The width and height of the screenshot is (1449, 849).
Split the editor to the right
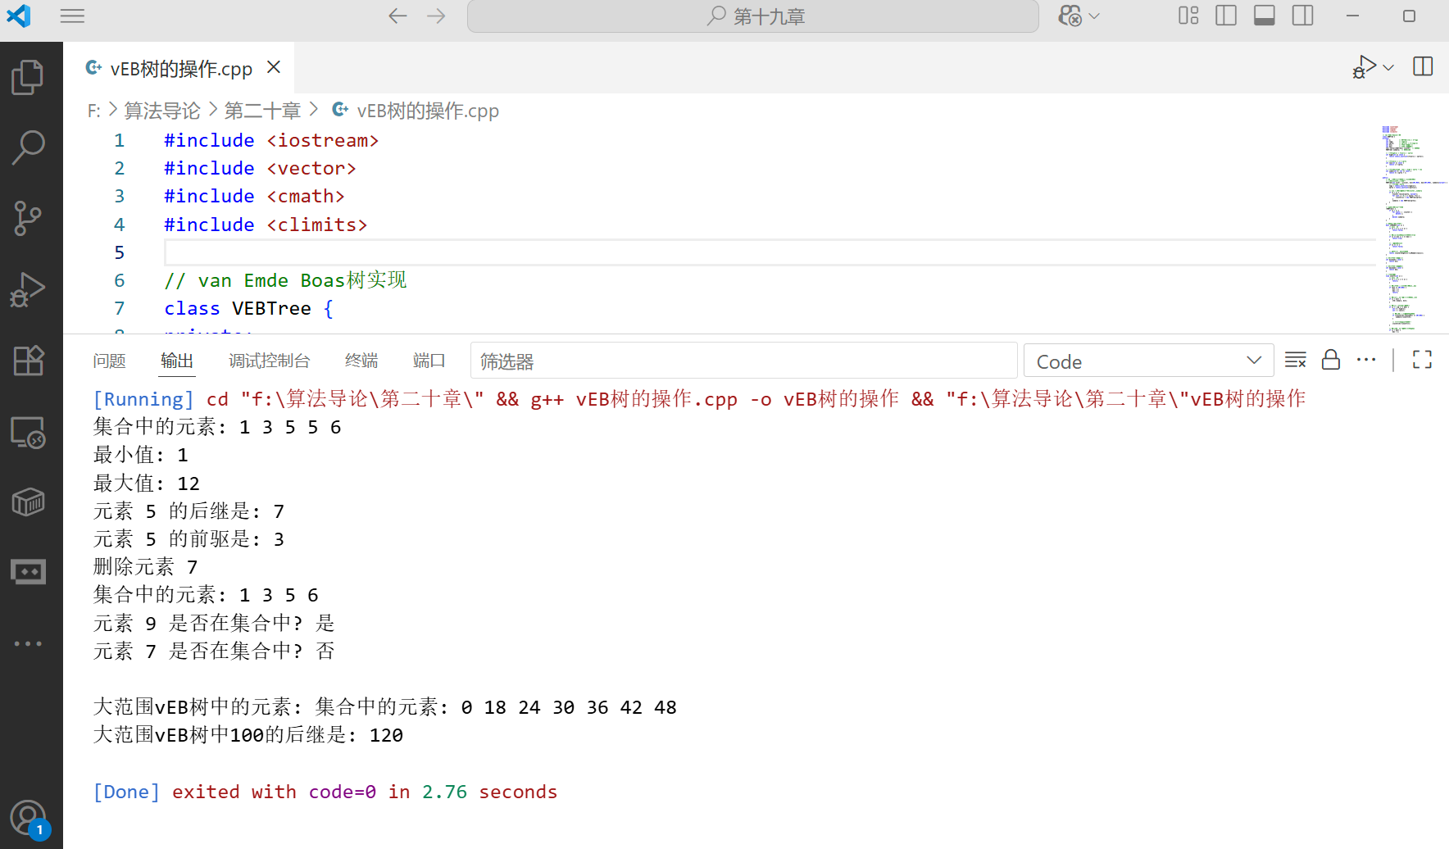point(1423,66)
